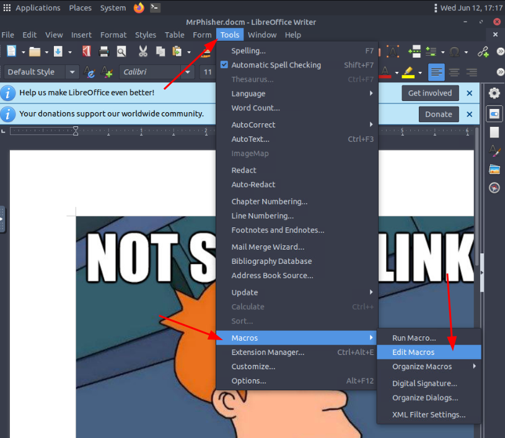Click the Print icon in toolbar

104,51
